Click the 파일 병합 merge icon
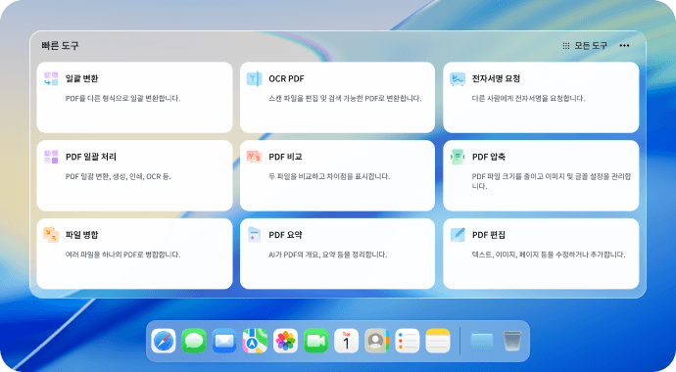 point(51,235)
